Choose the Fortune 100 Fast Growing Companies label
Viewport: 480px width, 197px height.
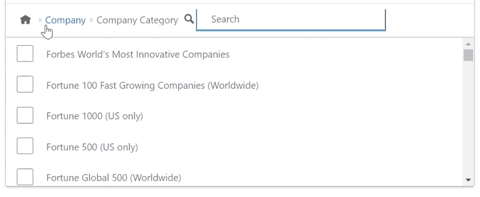pyautogui.click(x=152, y=85)
